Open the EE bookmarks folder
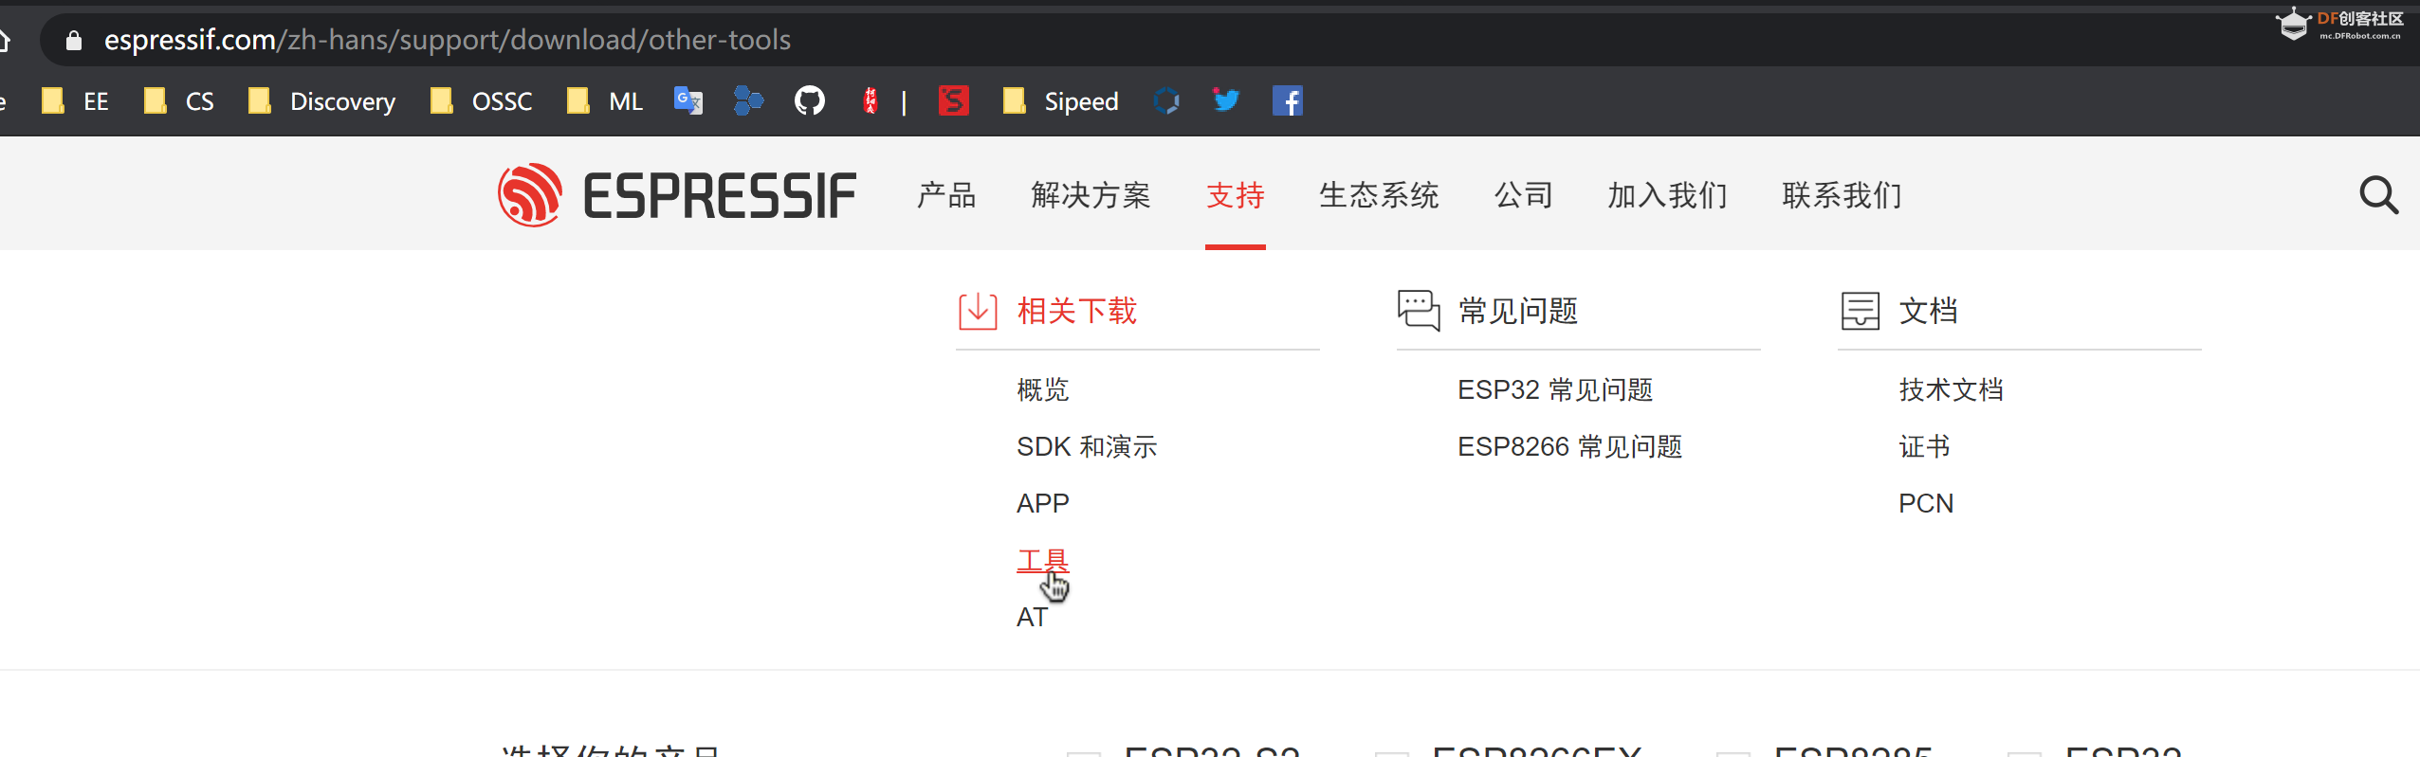Image resolution: width=2420 pixels, height=757 pixels. pos(75,101)
